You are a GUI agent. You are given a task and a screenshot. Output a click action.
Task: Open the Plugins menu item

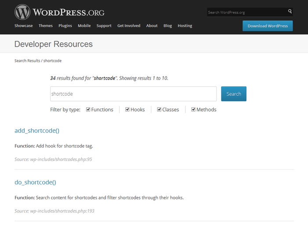65,25
